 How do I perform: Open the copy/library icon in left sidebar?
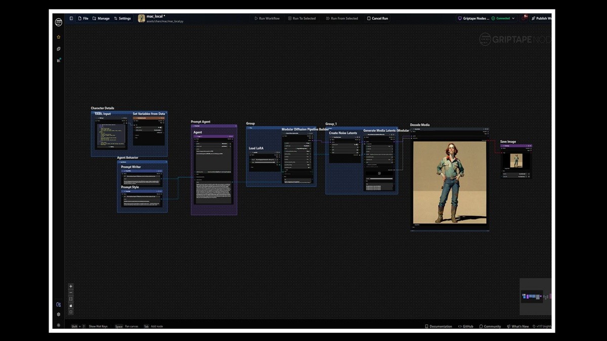point(59,49)
